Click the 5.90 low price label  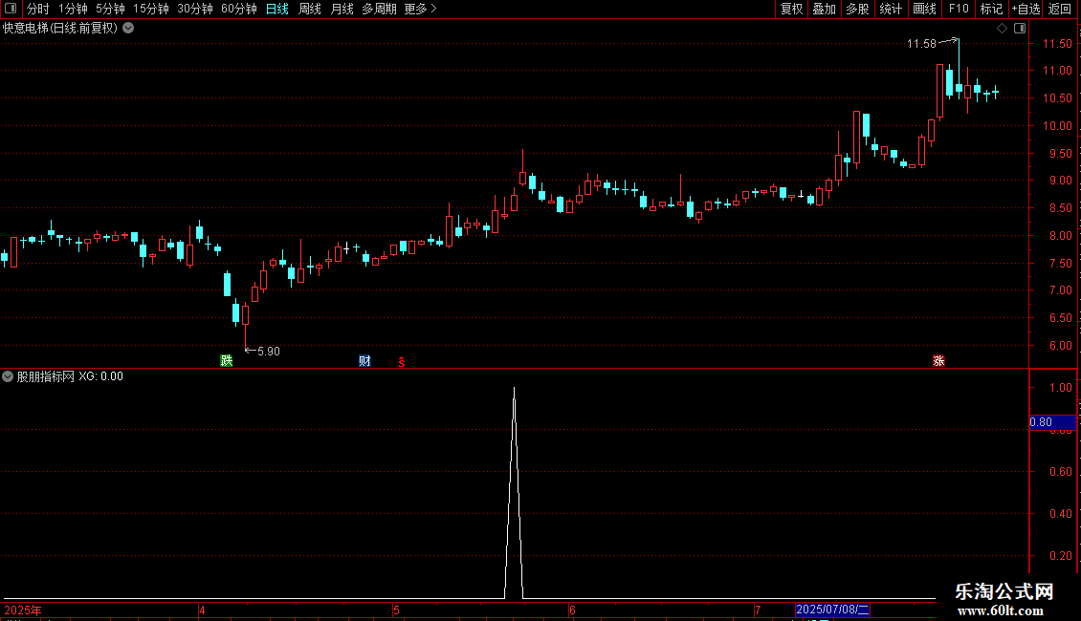pyautogui.click(x=268, y=352)
